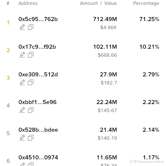Viewport: 166px width, 166px height.
Task: Open holder address 0x4510...0974
Action: click(x=38, y=157)
